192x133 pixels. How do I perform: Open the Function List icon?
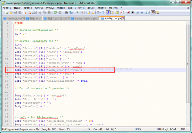pos(122,12)
